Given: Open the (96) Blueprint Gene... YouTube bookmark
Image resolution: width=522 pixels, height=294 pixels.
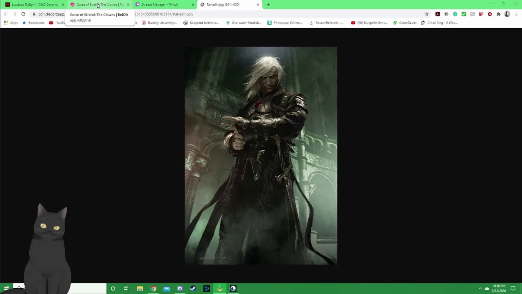Looking at the screenshot, I should coord(369,23).
